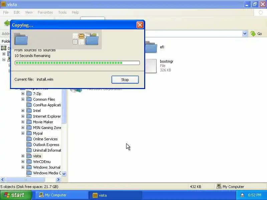Click Movie Maker tree label
267x200 pixels.
(43, 122)
